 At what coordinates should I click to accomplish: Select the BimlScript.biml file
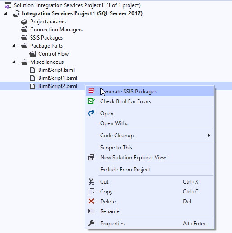(56, 70)
